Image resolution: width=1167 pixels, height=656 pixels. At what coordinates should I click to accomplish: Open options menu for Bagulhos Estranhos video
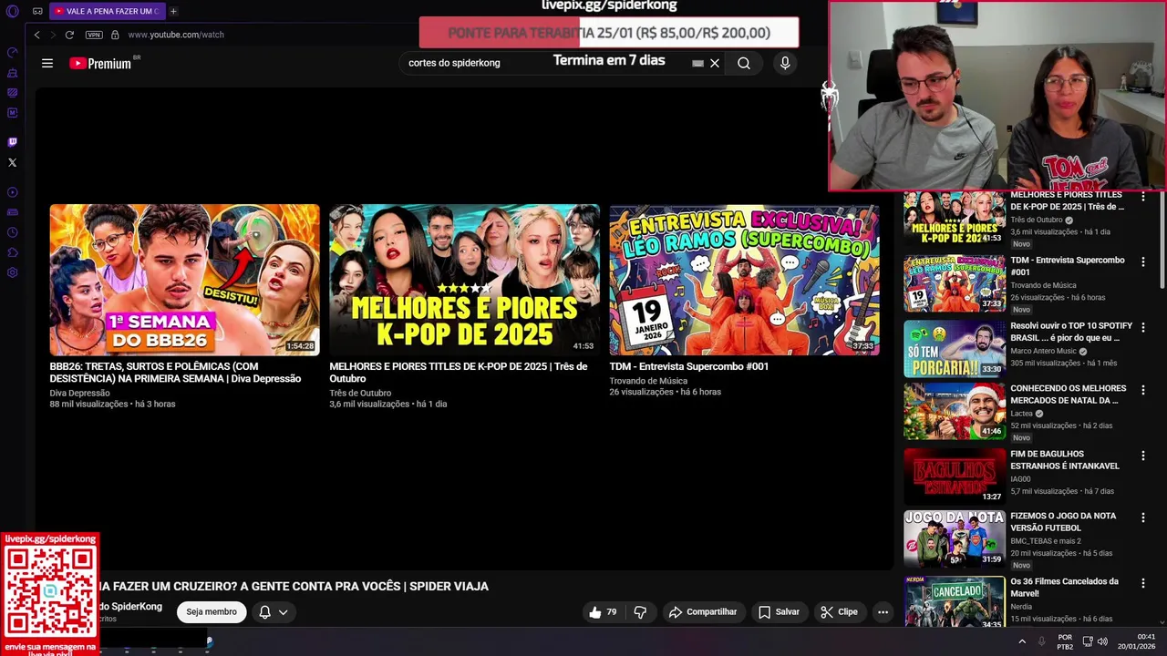click(x=1143, y=455)
